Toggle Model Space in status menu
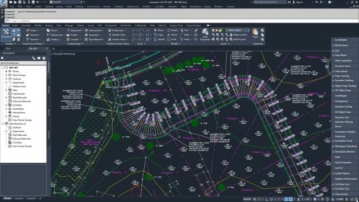 click(x=341, y=45)
